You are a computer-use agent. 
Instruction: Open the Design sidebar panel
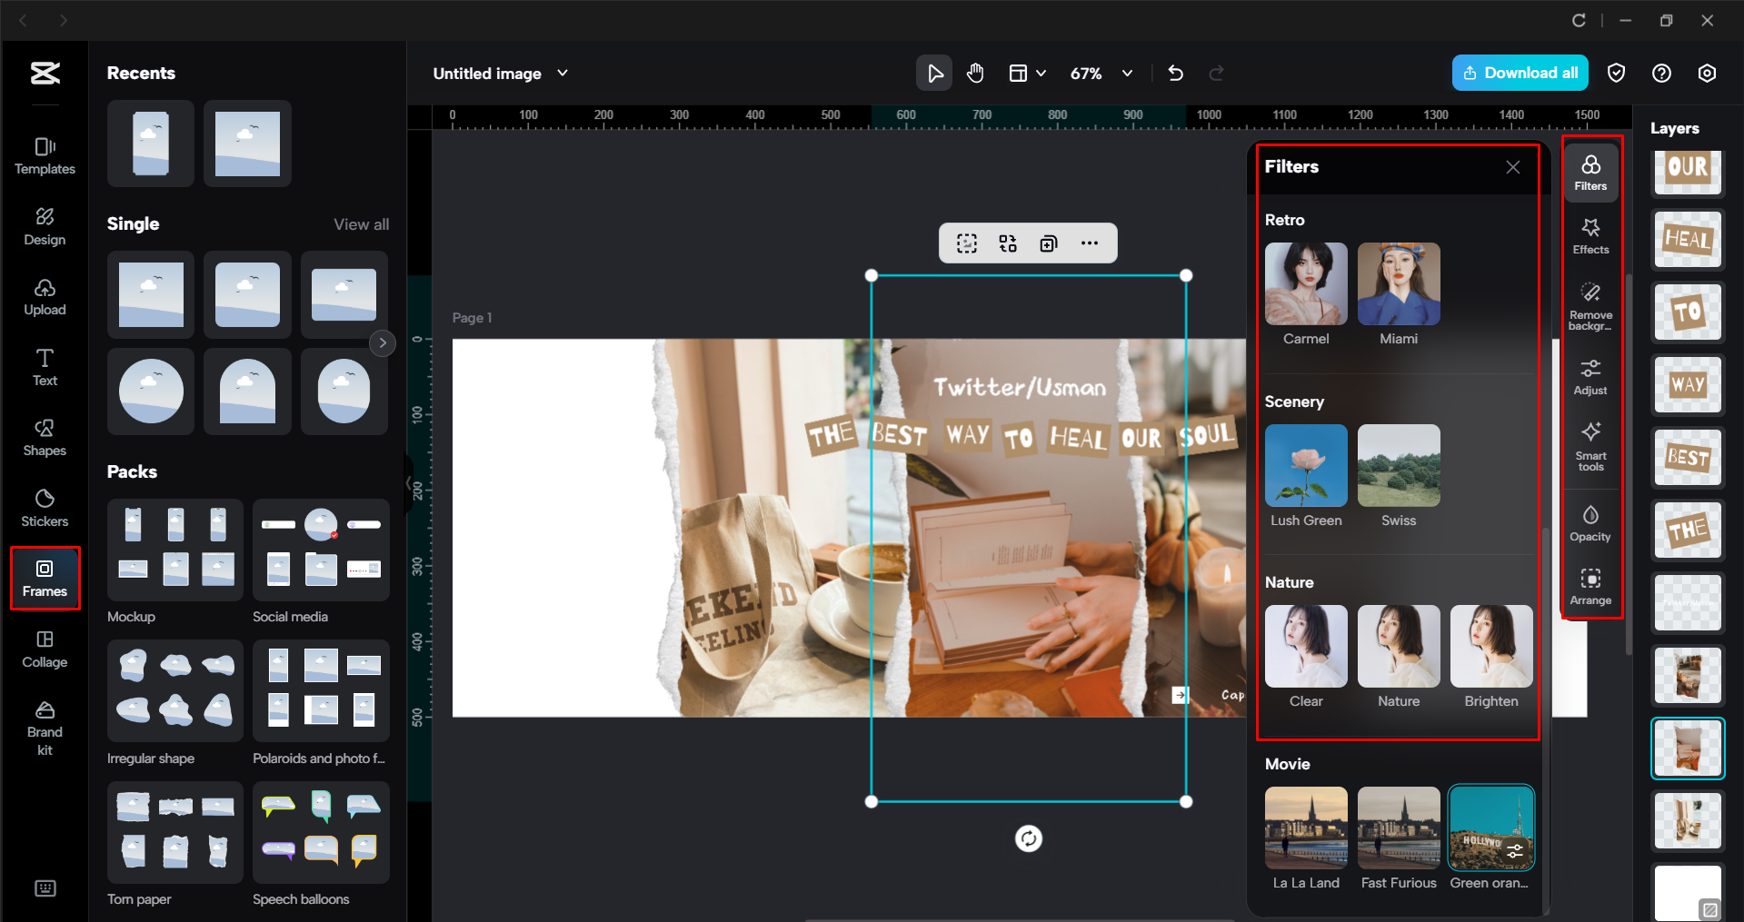[45, 227]
